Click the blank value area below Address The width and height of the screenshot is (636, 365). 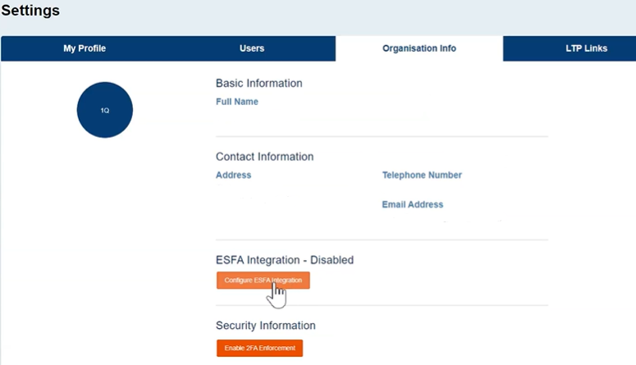point(246,197)
